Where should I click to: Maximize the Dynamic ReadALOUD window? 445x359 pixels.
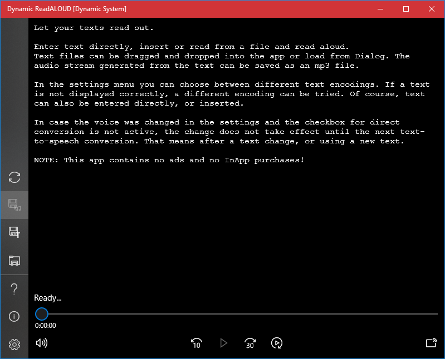coord(406,9)
